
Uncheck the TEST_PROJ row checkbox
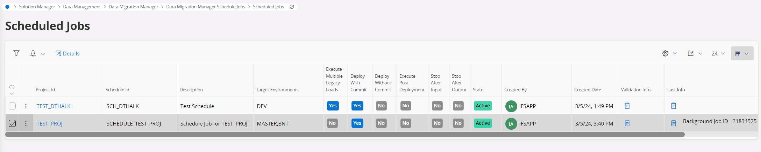click(x=12, y=123)
